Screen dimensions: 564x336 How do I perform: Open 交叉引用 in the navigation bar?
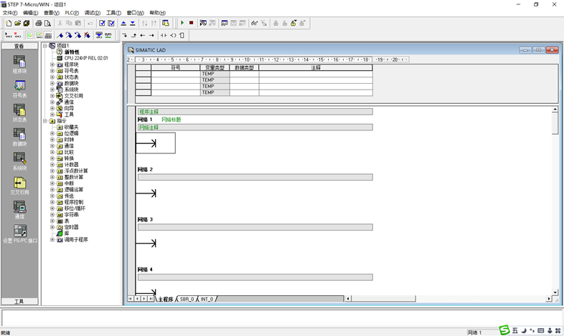[19, 186]
